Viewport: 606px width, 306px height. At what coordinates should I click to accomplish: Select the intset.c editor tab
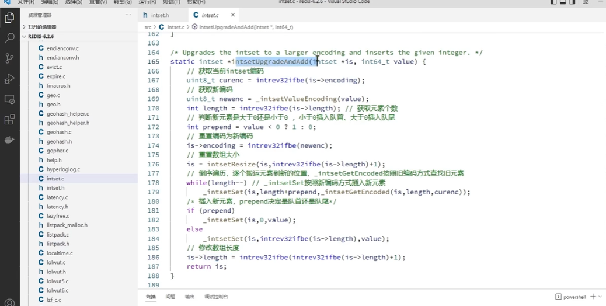[x=210, y=15]
